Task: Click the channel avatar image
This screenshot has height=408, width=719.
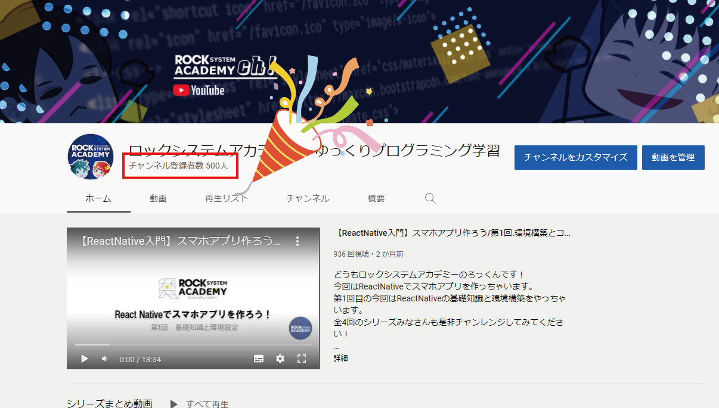Action: (x=91, y=157)
